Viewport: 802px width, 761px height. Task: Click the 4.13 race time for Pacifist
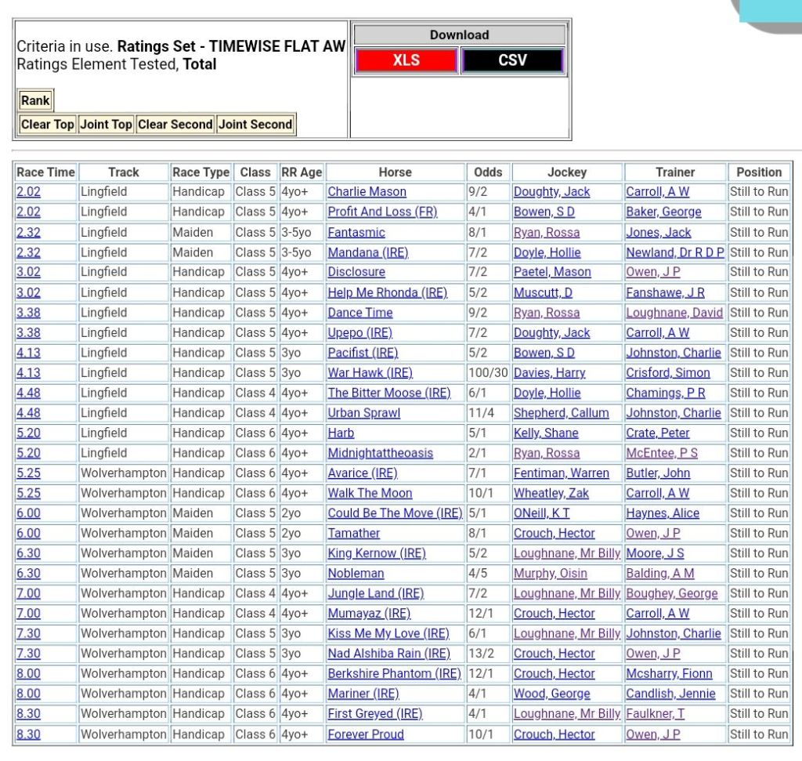point(28,353)
